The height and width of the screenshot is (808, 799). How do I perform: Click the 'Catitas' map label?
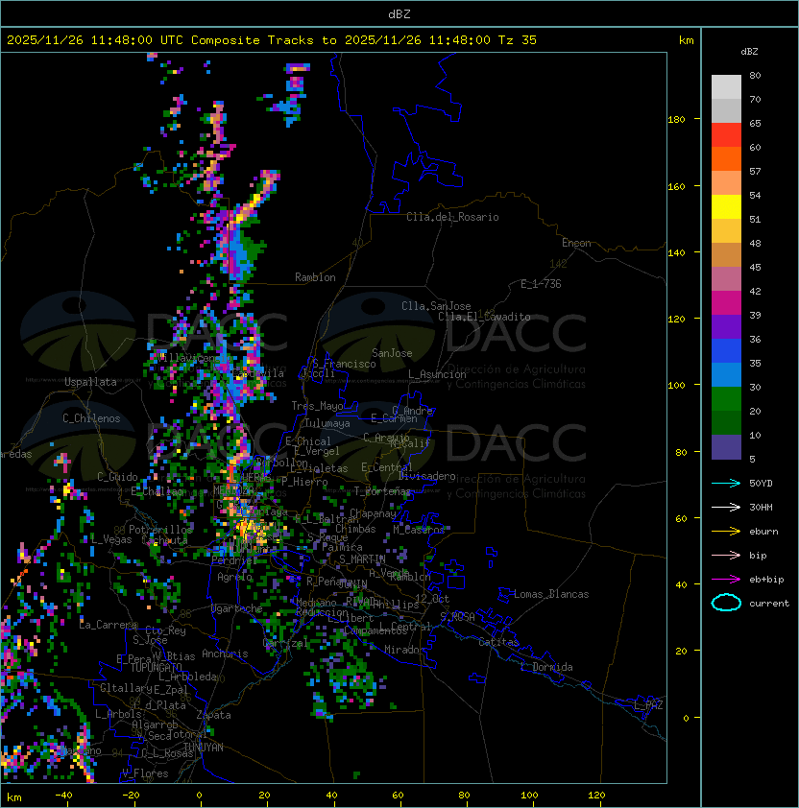pos(498,642)
